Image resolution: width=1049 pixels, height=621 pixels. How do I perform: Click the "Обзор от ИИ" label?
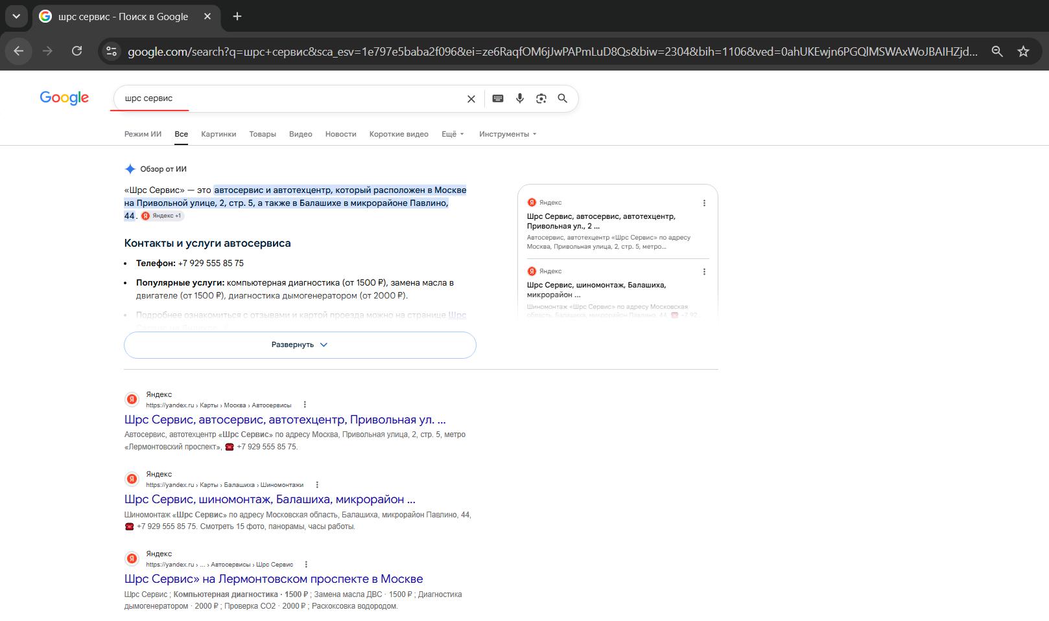coord(163,169)
